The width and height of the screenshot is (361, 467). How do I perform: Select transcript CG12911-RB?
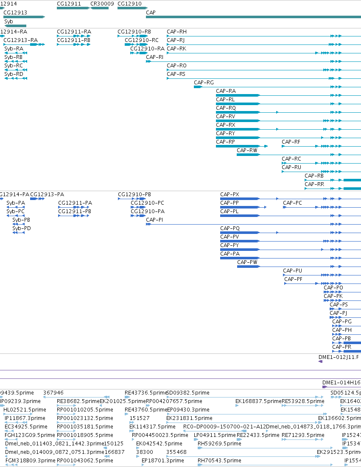[x=74, y=44]
